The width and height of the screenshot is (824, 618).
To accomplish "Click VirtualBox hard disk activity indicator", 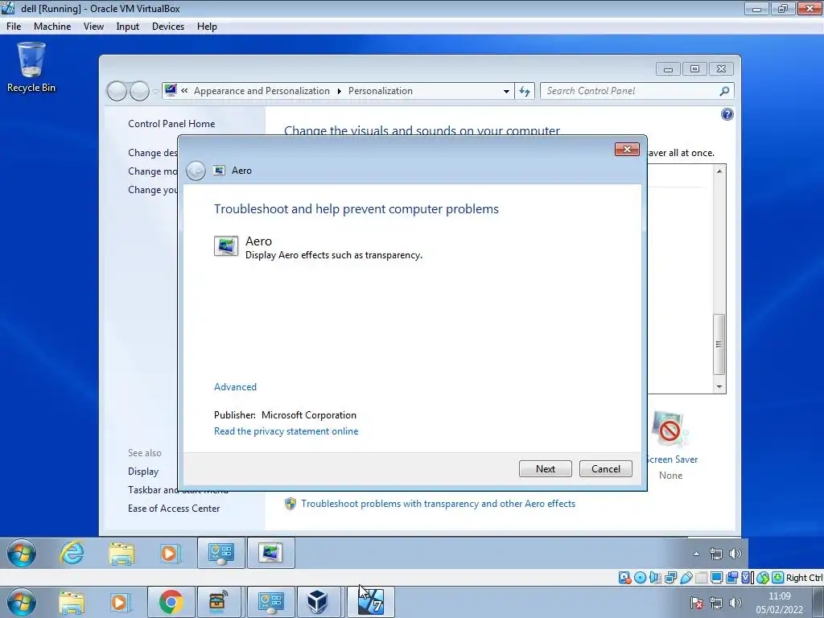I will click(624, 578).
